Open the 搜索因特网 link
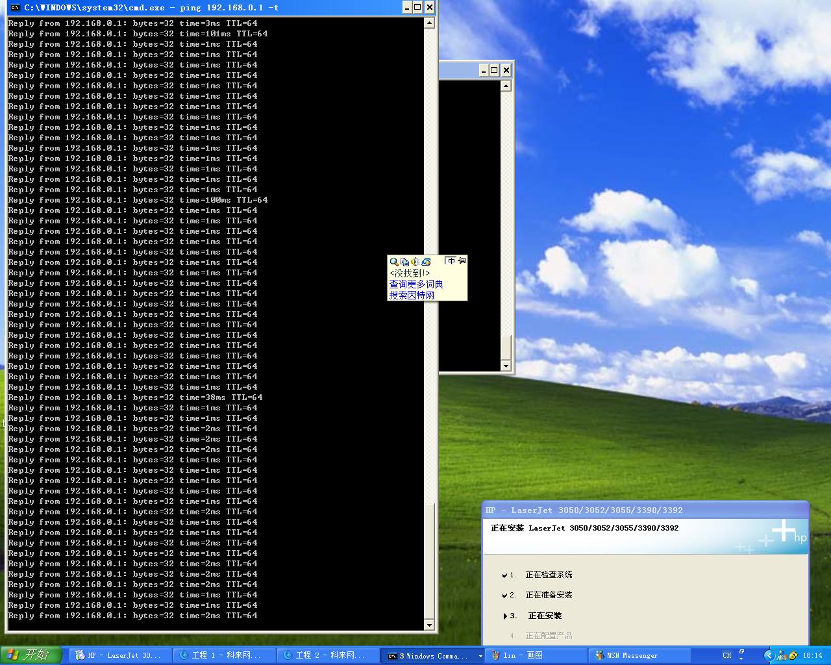This screenshot has height=665, width=831. [x=412, y=295]
